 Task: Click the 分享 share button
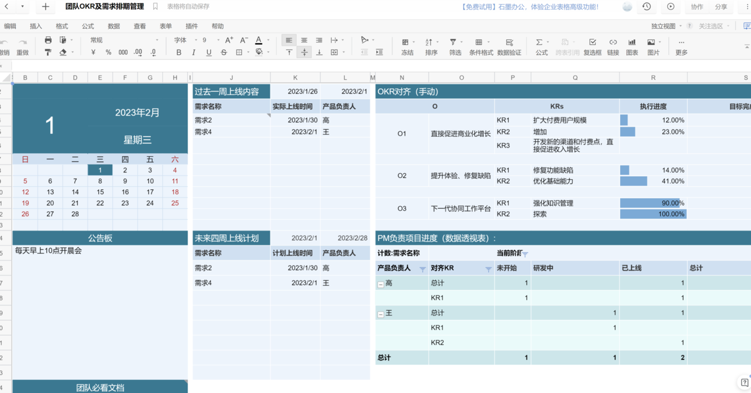click(x=721, y=7)
